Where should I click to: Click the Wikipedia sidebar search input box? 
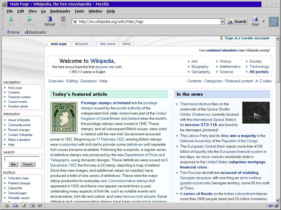click(x=22, y=159)
